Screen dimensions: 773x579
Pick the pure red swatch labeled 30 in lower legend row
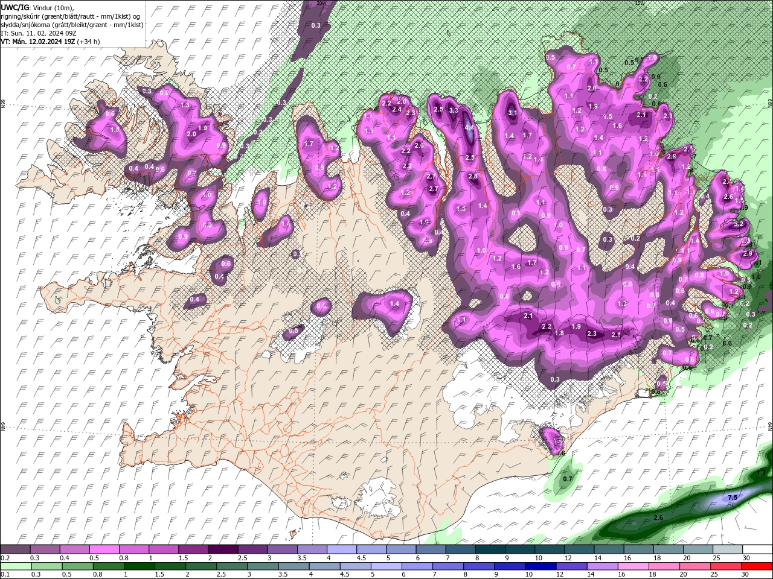point(757,566)
